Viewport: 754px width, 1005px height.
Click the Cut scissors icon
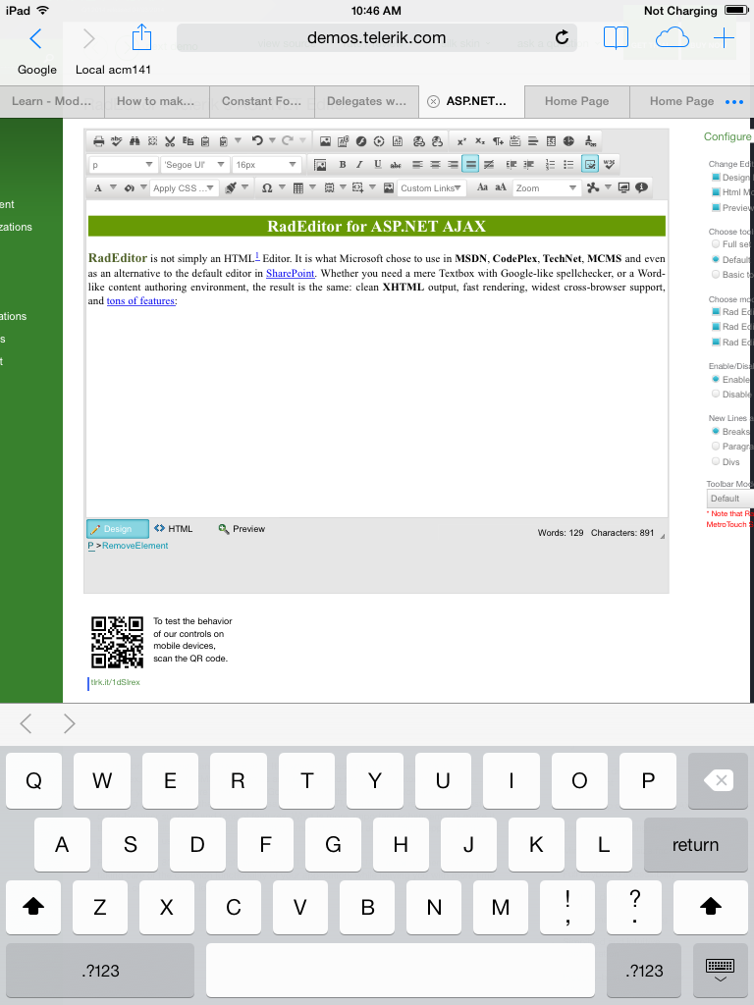point(170,141)
